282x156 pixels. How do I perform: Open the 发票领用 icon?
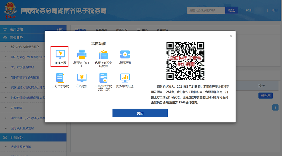coord(125,54)
